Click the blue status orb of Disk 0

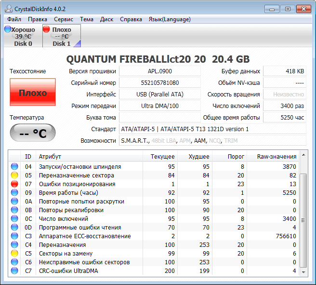pyautogui.click(x=8, y=29)
